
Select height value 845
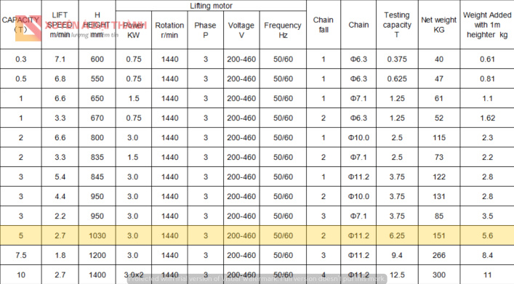click(97, 177)
